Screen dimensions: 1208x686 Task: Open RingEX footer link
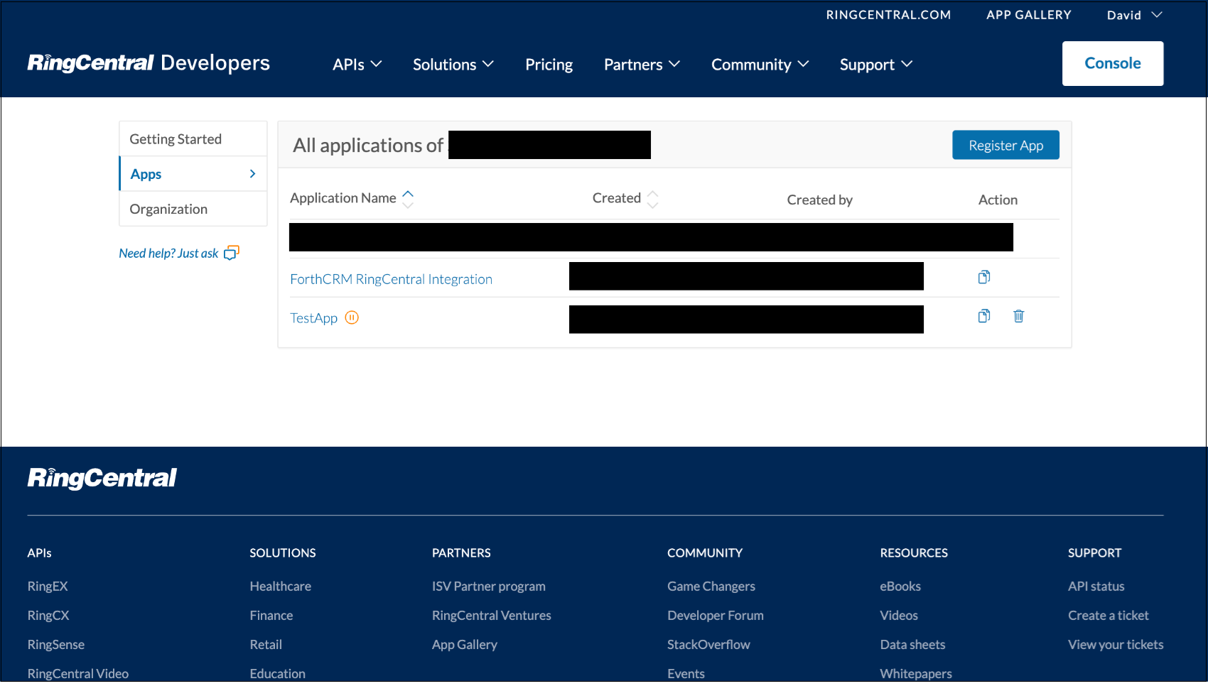click(x=48, y=586)
